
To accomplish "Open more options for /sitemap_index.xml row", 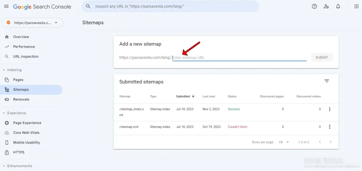I will pyautogui.click(x=329, y=109).
